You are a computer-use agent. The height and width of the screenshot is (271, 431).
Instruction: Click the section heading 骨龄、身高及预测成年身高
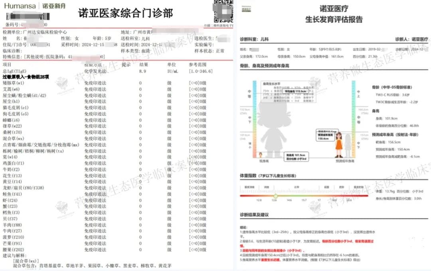tap(265, 66)
